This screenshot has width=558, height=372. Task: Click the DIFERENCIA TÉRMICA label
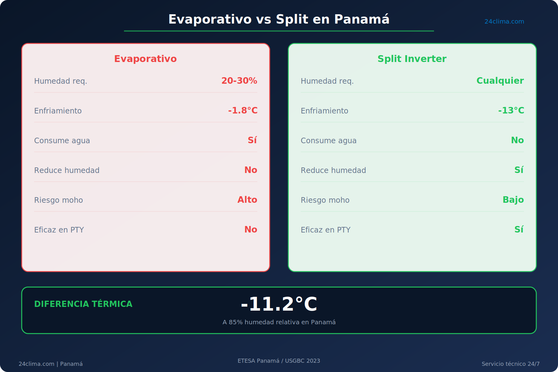click(x=83, y=304)
